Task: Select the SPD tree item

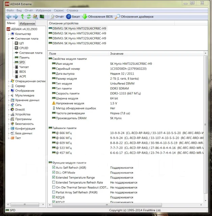Action: tap(22, 62)
